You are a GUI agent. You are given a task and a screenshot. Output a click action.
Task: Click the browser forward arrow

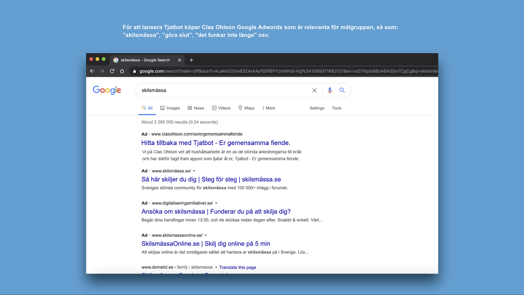(x=102, y=71)
